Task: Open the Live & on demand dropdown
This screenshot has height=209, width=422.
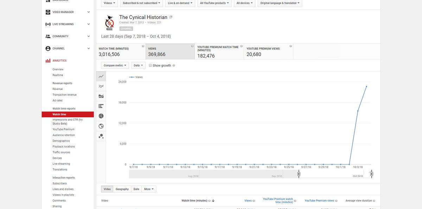Action: point(180,3)
